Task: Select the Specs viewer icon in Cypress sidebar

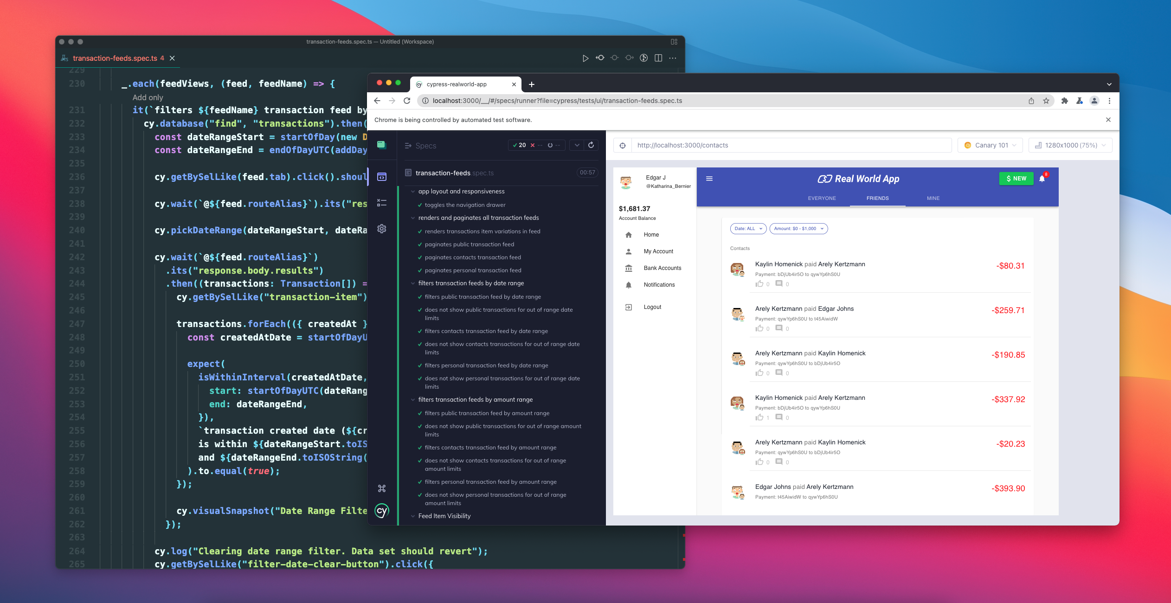Action: pyautogui.click(x=382, y=177)
